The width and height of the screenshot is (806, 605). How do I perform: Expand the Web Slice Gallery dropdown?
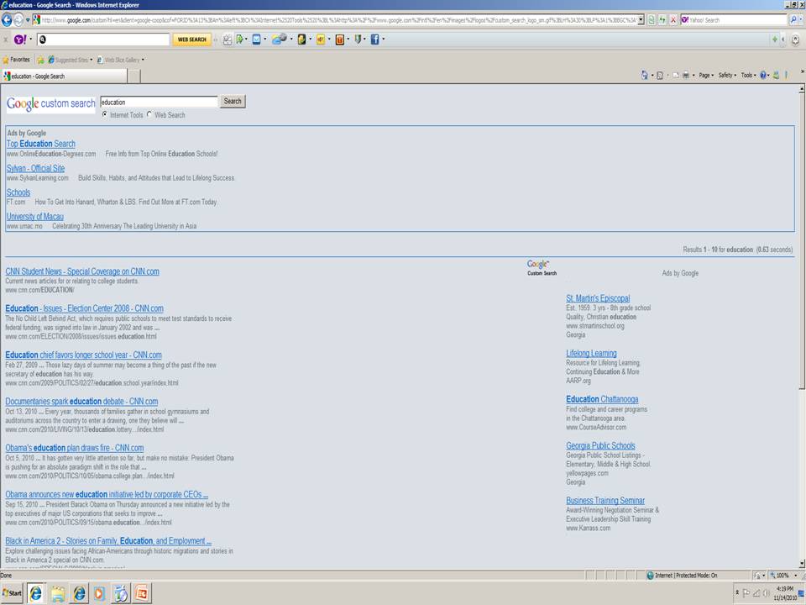[143, 60]
